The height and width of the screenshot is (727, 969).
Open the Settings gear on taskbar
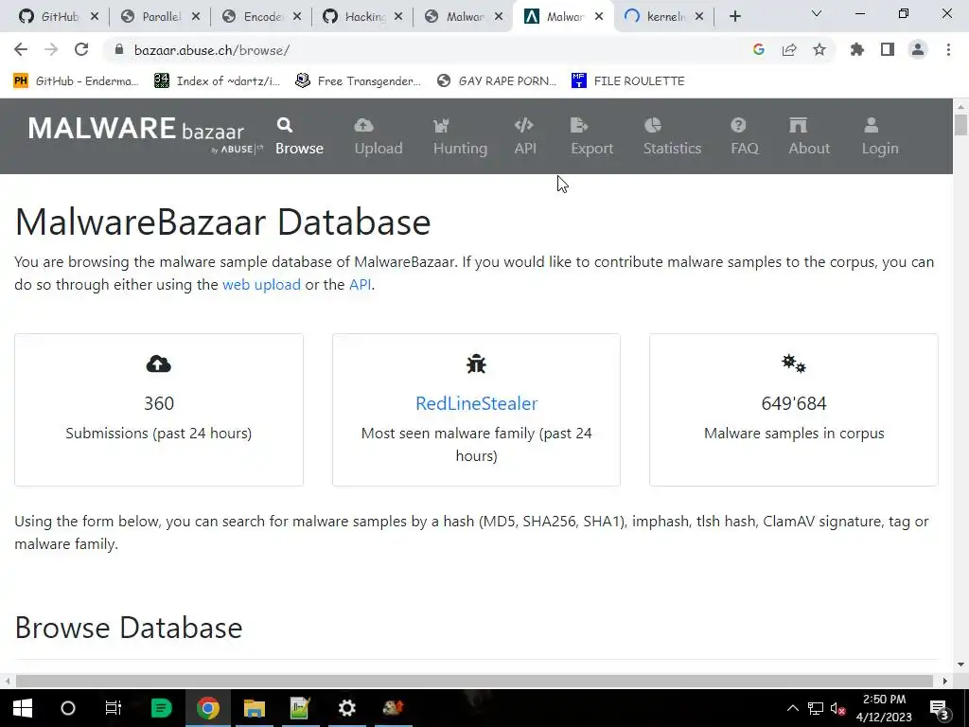coord(346,708)
